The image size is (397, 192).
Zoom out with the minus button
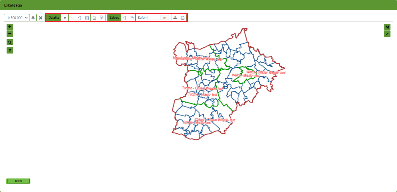(10, 34)
